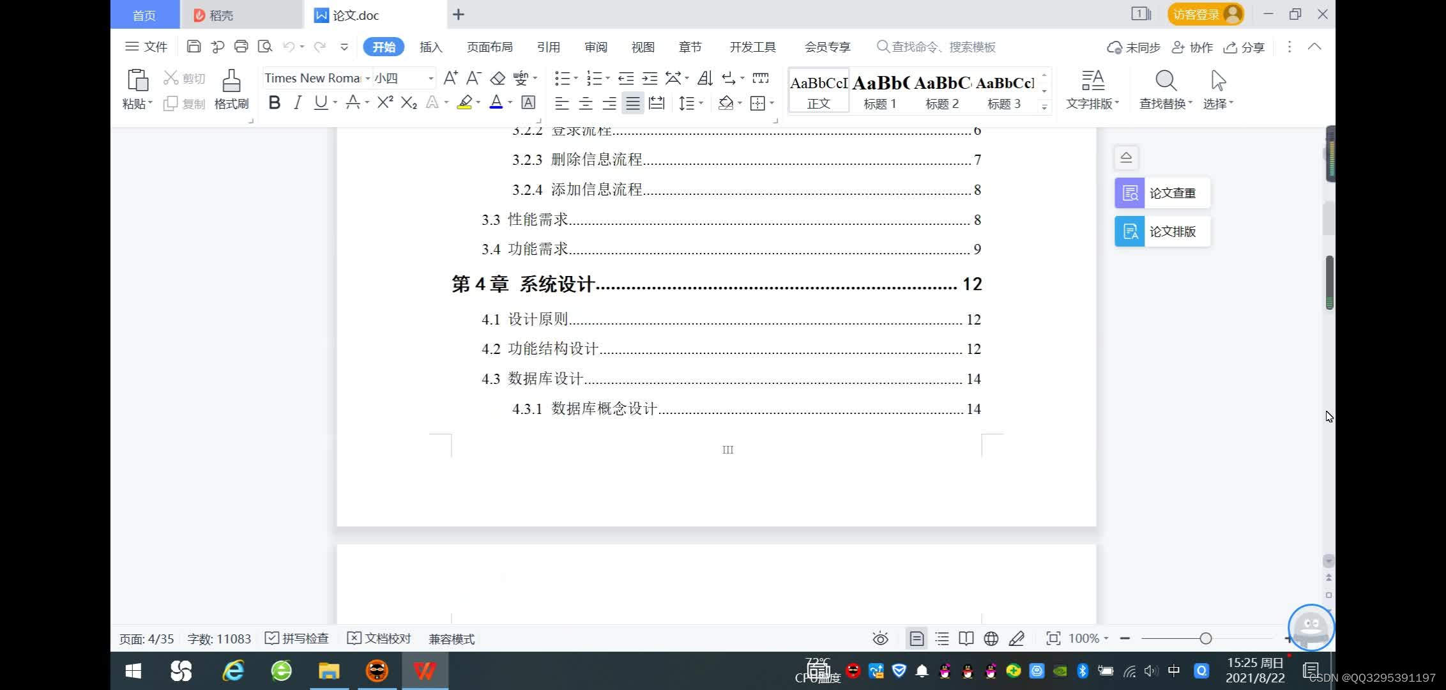Click the red font color A
The width and height of the screenshot is (1446, 690).
tap(496, 102)
